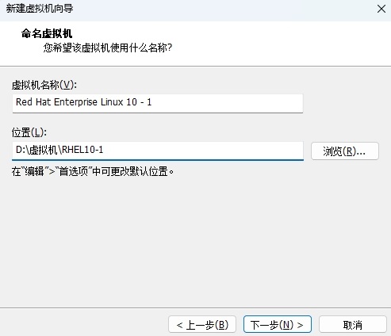Click the hint about 编辑 > 首选项

(93, 171)
